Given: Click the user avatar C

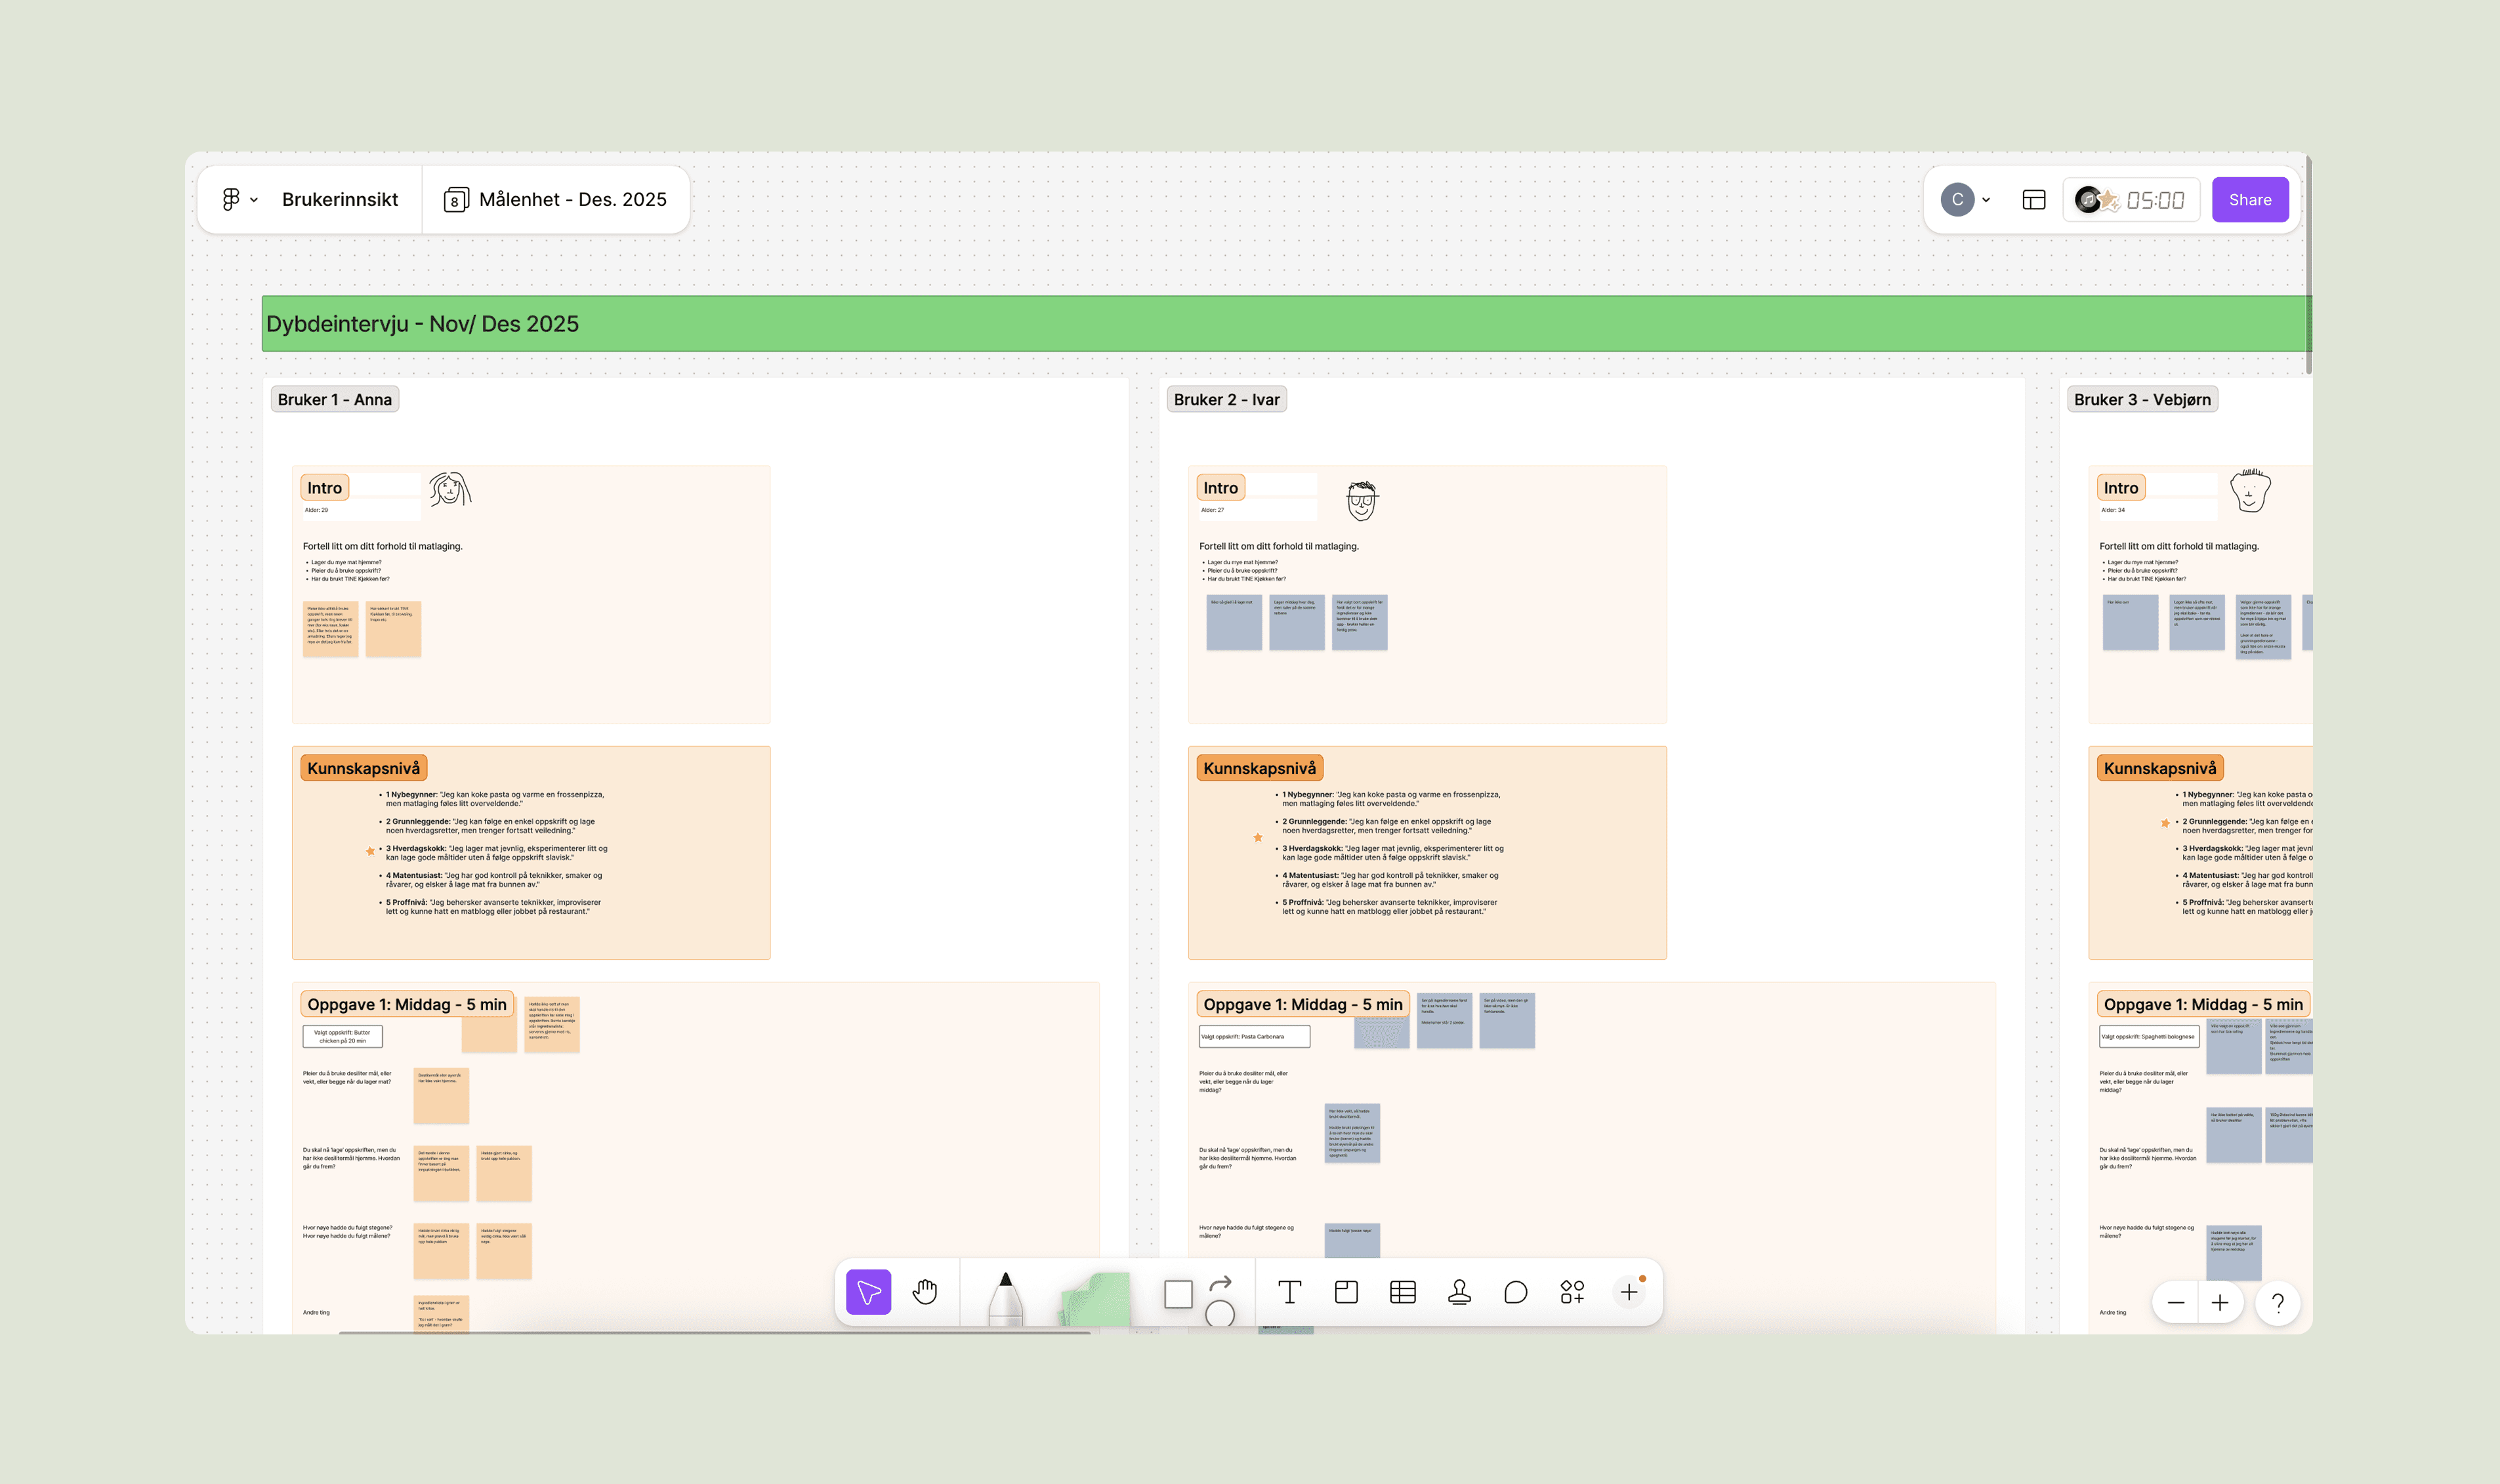Looking at the screenshot, I should (x=1957, y=199).
